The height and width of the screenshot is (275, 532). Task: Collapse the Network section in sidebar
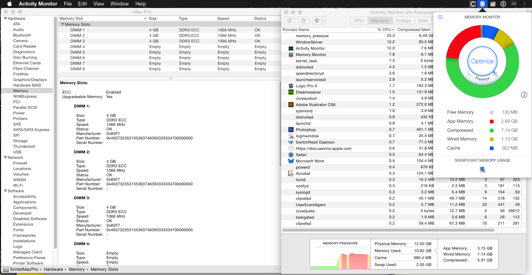[x=6, y=157]
